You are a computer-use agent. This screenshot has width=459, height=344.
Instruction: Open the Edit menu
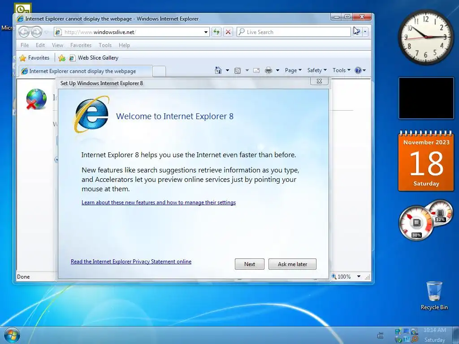tap(40, 45)
